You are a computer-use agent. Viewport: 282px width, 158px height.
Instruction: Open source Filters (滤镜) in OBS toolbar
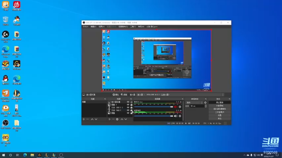[x=124, y=94]
